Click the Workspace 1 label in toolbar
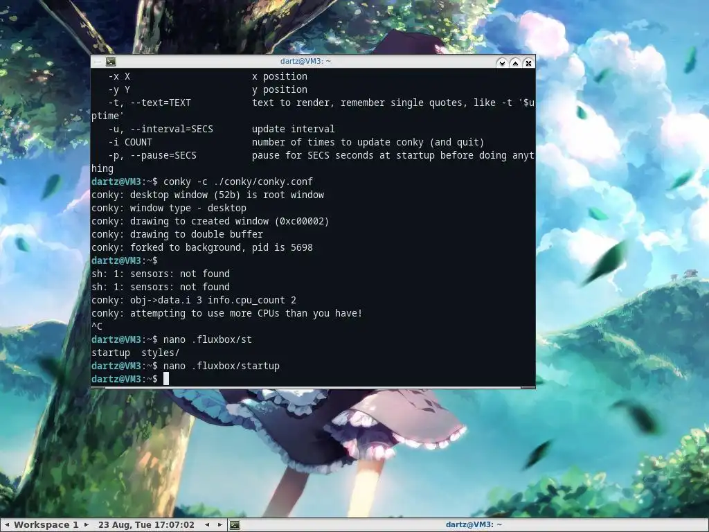This screenshot has width=709, height=532. coord(46,525)
